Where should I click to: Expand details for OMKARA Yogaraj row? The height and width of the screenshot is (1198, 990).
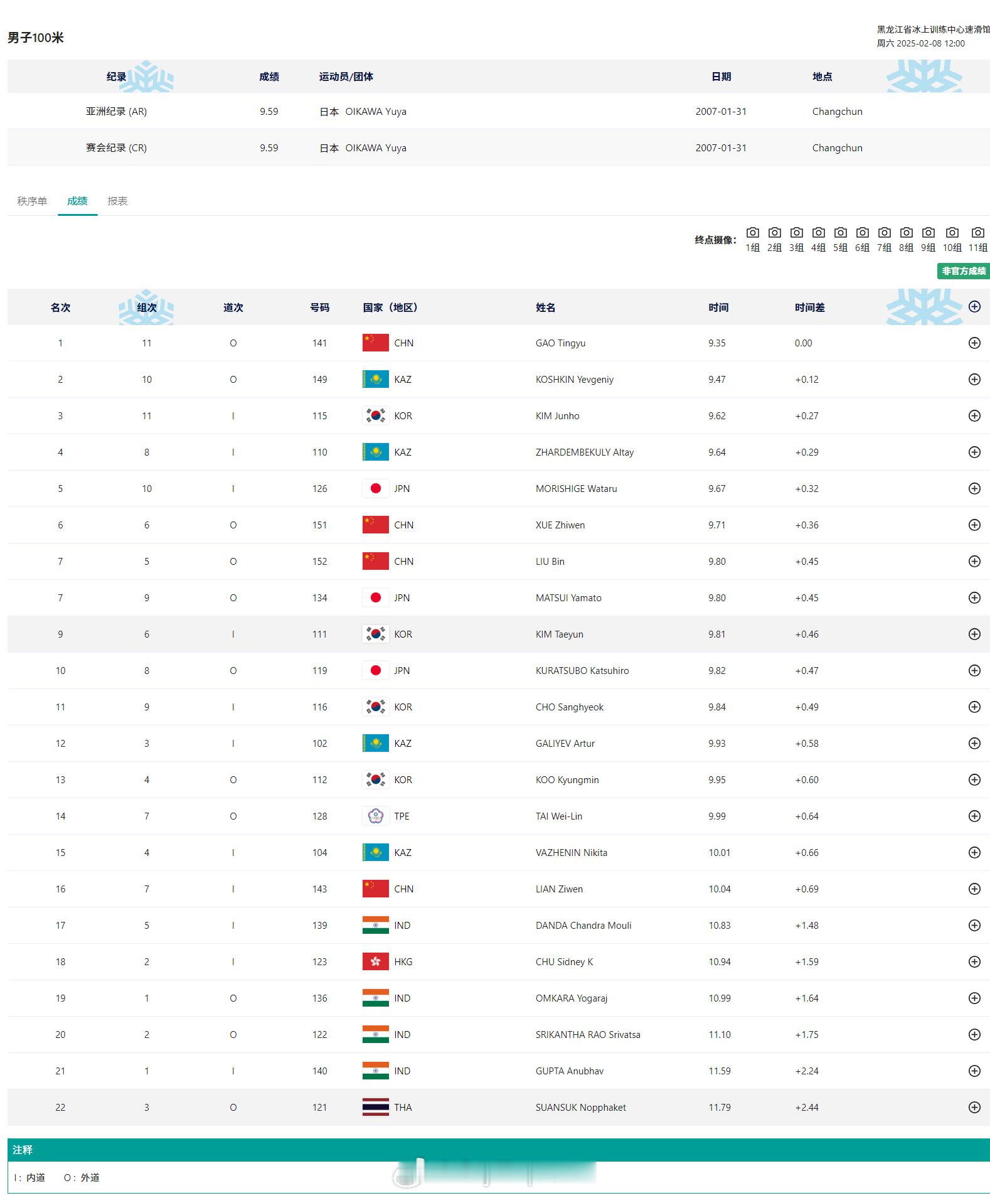point(974,998)
